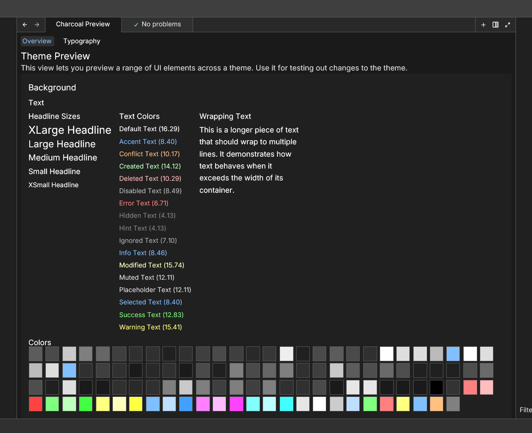Select the Overview tab
This screenshot has height=433, width=532.
[x=37, y=41]
